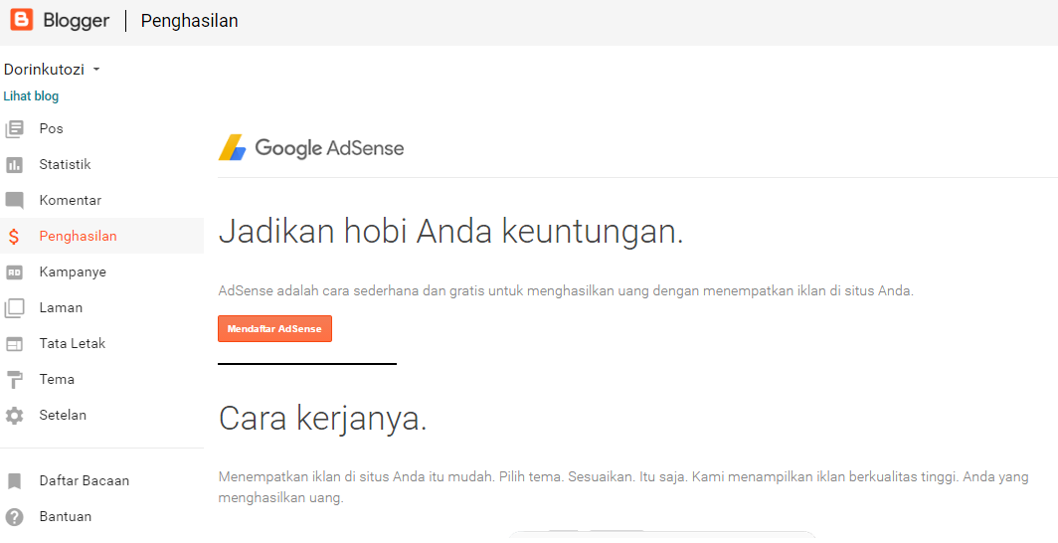Click the Penghasilan dollar sign icon
Image resolution: width=1058 pixels, height=543 pixels.
point(14,237)
